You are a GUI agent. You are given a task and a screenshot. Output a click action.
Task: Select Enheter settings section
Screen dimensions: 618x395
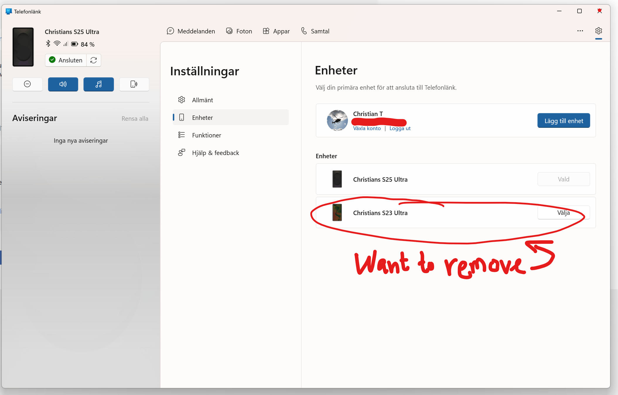[x=231, y=118]
